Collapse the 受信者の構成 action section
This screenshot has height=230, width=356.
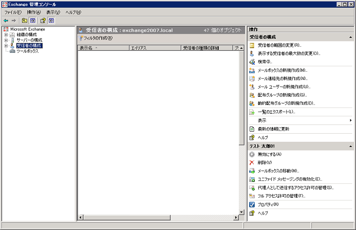(350, 37)
